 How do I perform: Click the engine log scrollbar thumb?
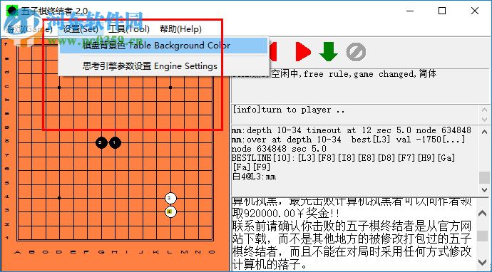click(484, 178)
